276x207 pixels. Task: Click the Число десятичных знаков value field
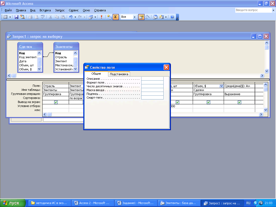coord(153,86)
